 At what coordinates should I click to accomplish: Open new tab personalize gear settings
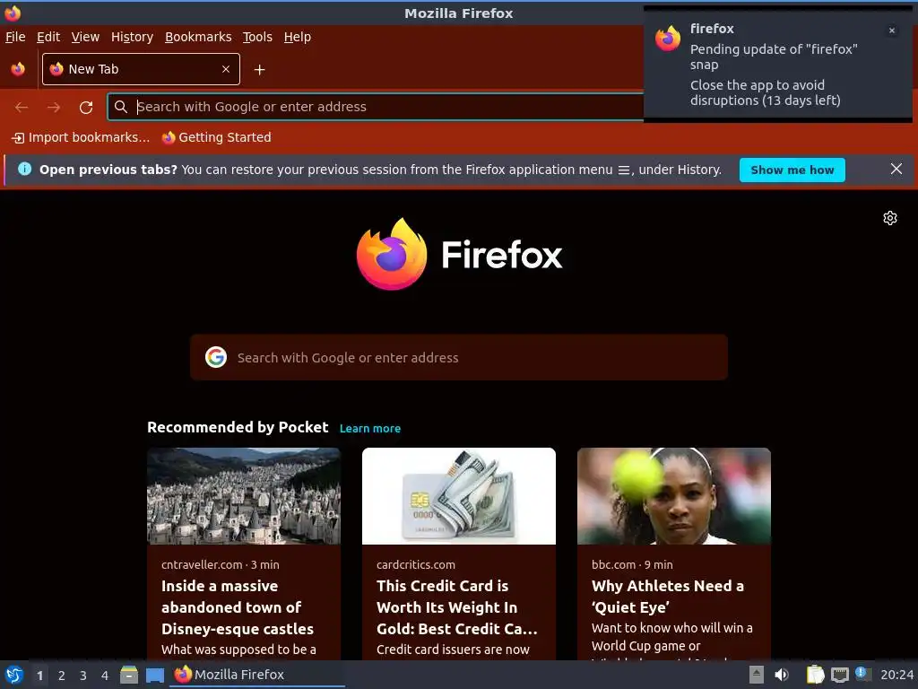[890, 218]
